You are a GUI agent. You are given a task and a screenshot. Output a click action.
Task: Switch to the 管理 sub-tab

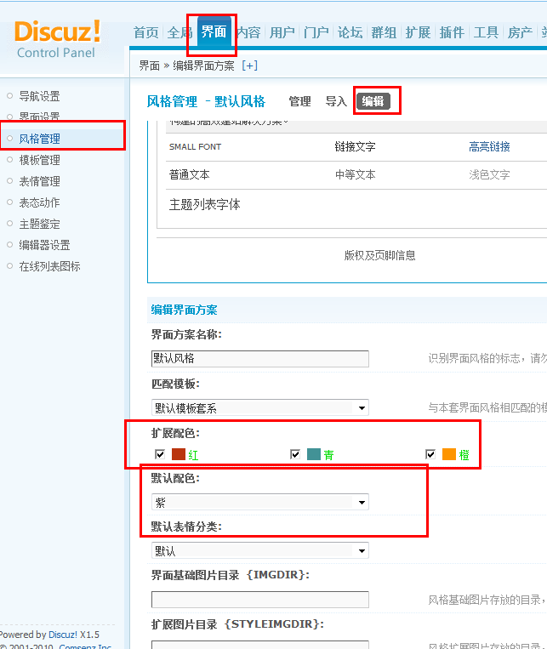coord(299,101)
